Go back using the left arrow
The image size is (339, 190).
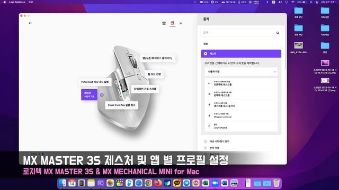point(30,23)
